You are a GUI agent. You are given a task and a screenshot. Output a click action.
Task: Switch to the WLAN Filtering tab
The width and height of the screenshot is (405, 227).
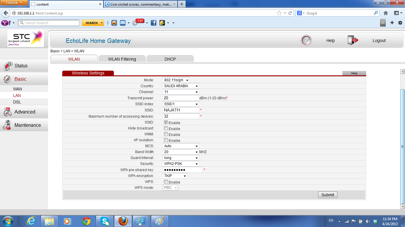(x=122, y=59)
